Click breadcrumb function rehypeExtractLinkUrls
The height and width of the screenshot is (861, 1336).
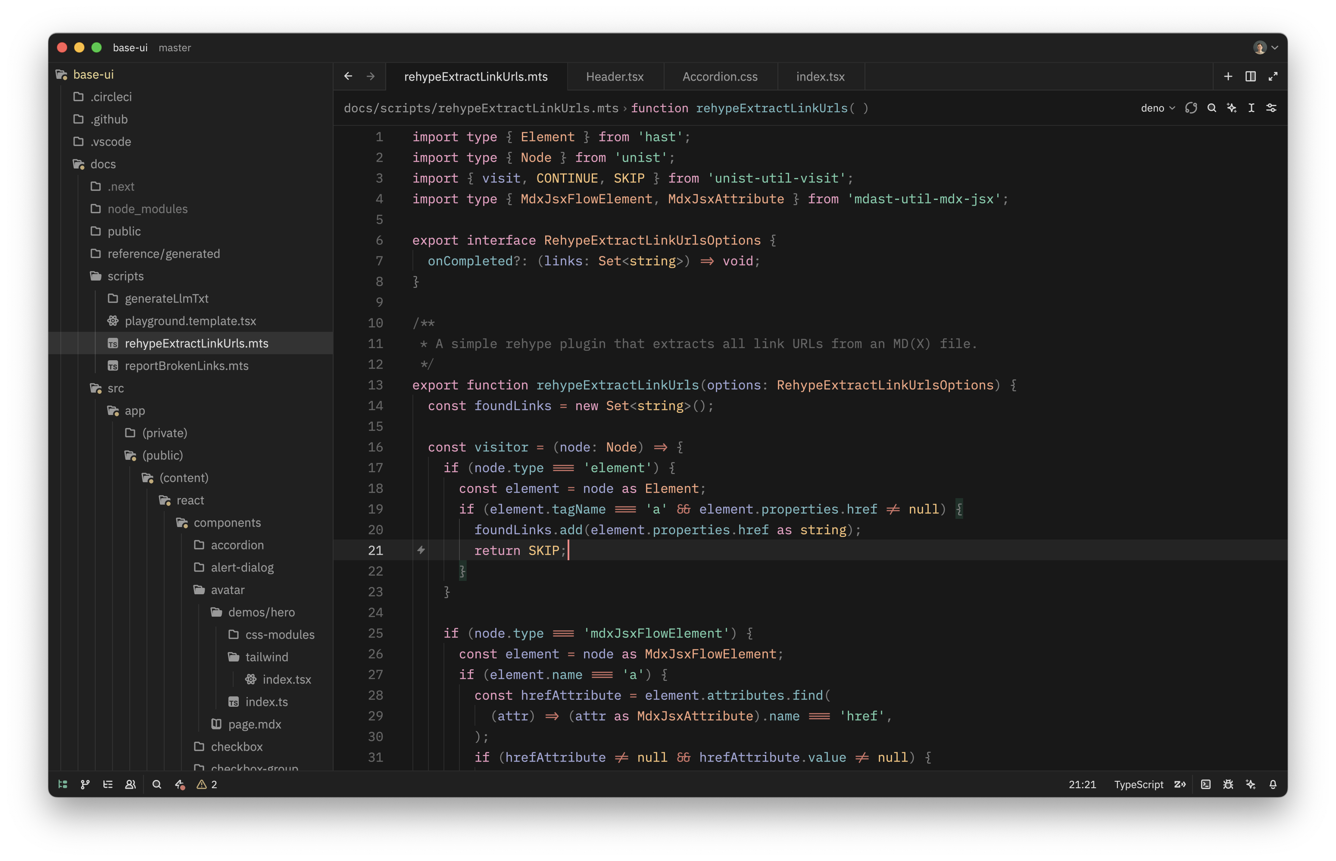point(749,108)
